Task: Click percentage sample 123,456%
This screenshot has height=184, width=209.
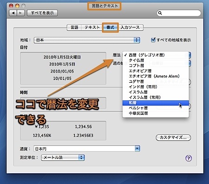Action: 42,136
